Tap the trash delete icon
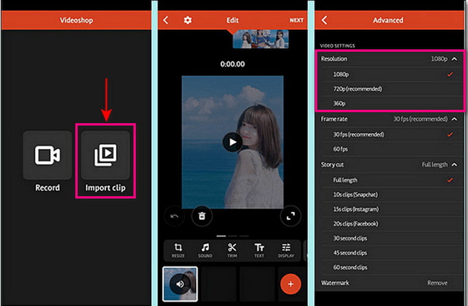This screenshot has height=306, width=468. 202,216
